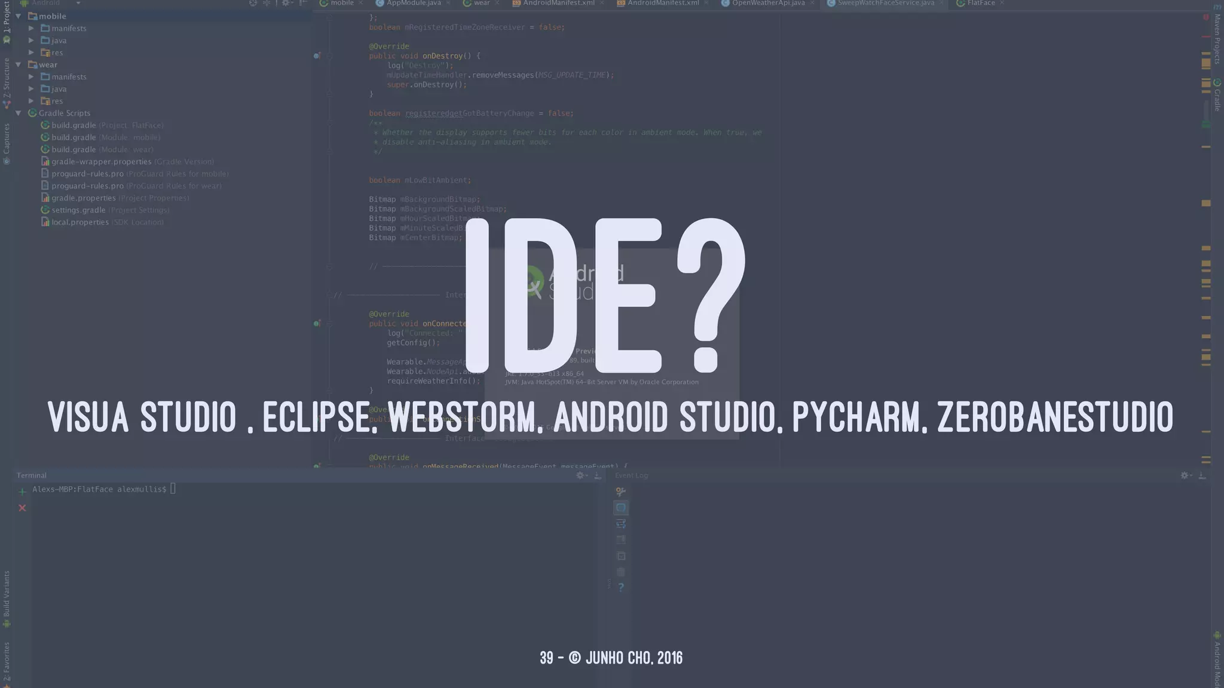Open gradle.properties in project tree
This screenshot has width=1224, height=688.
[115, 198]
